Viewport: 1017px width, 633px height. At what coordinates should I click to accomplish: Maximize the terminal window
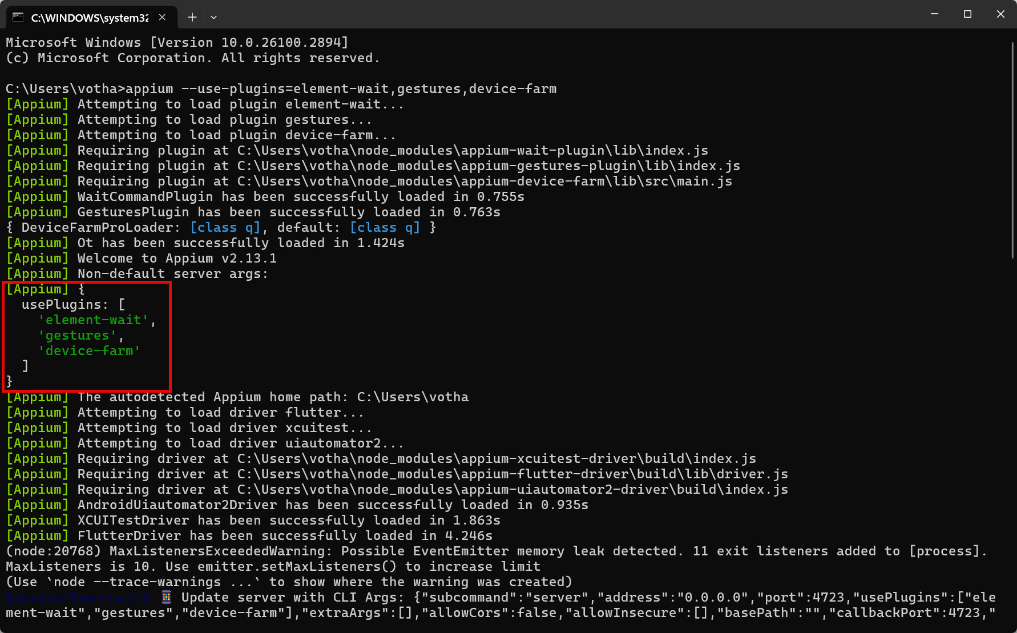pyautogui.click(x=967, y=14)
